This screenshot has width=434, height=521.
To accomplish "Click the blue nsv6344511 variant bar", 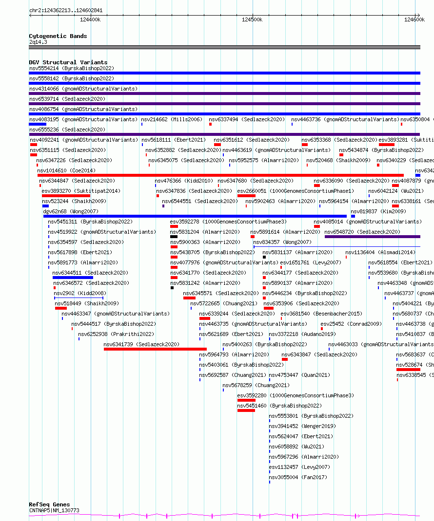I will (73, 278).
